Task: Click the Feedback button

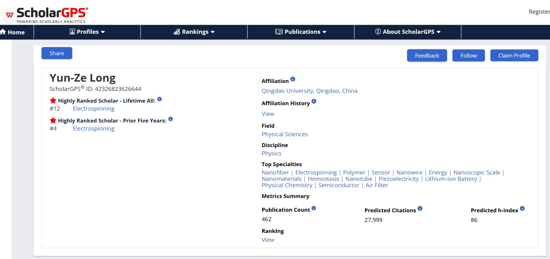Action: coord(427,56)
